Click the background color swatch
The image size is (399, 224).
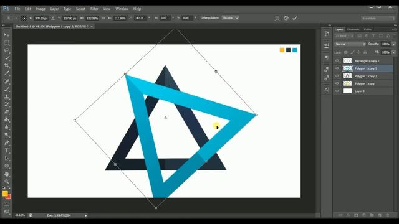point(8,197)
